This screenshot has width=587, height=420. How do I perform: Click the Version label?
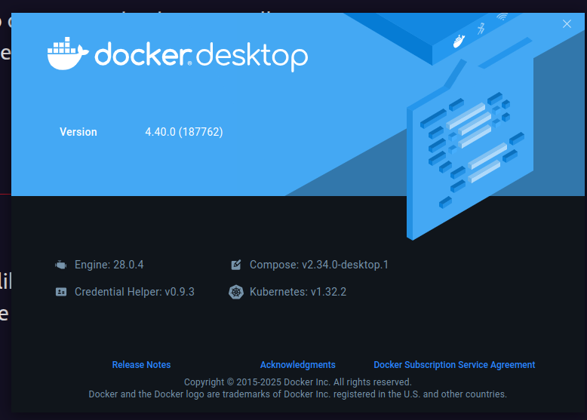(78, 132)
